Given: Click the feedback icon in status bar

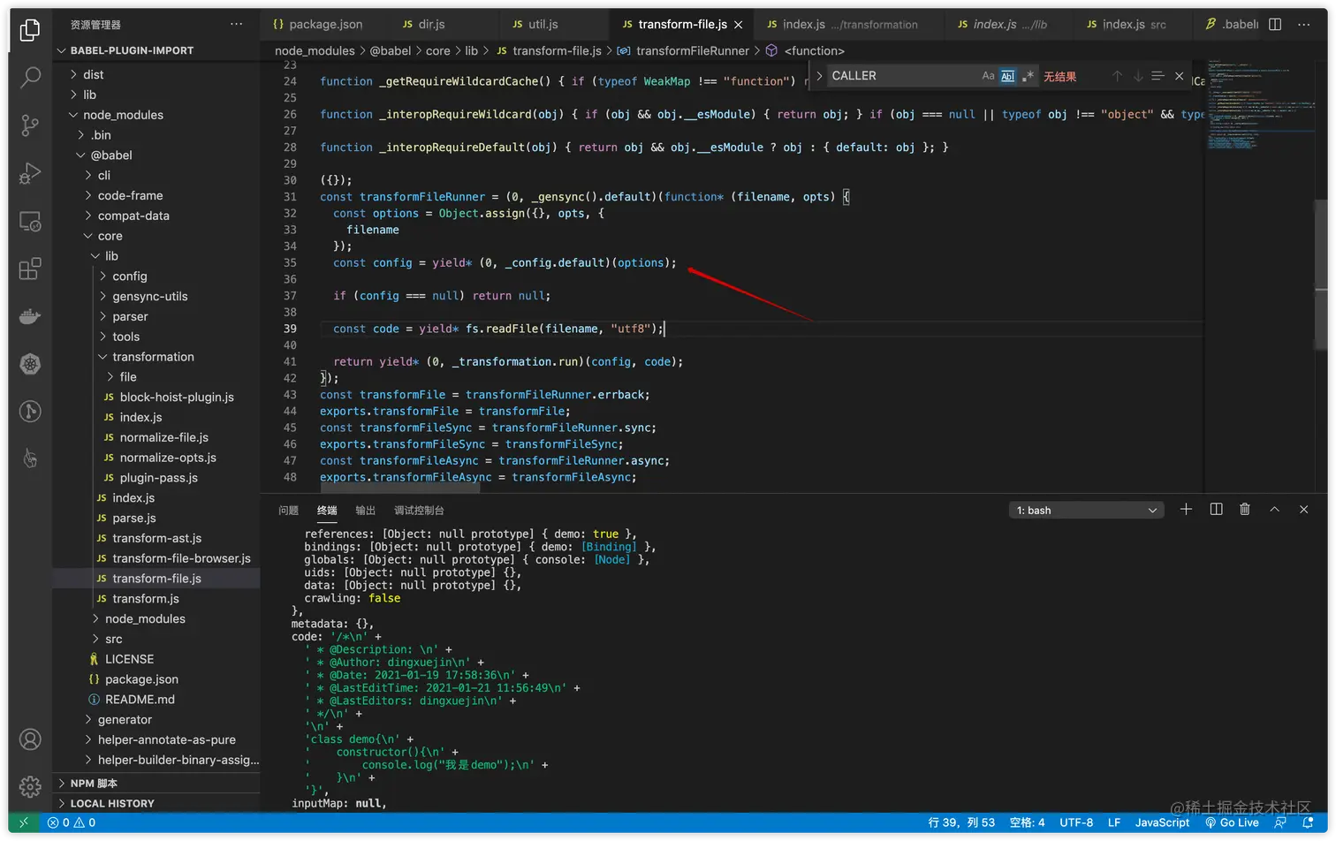Looking at the screenshot, I should pos(1280,822).
